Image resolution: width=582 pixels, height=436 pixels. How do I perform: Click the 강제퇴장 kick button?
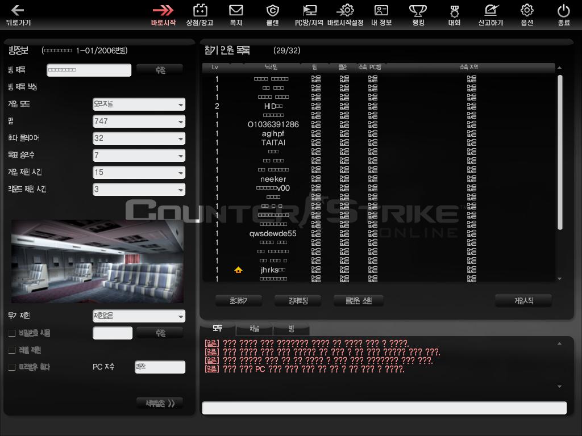(x=298, y=301)
